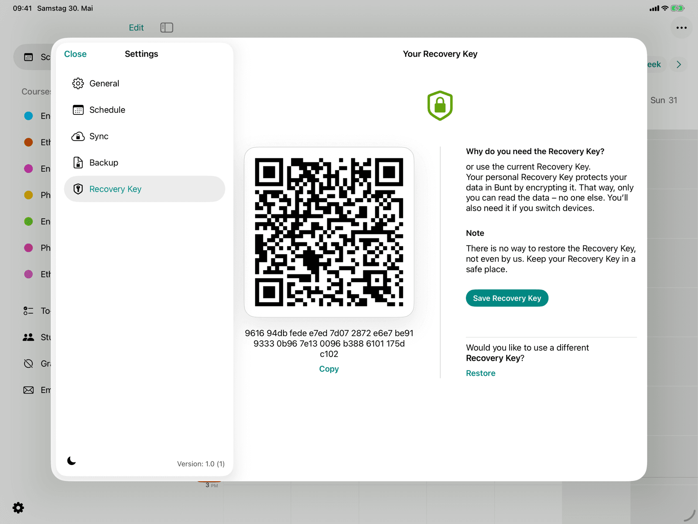The height and width of the screenshot is (524, 698).
Task: Click the orange course color dot
Action: (28, 142)
